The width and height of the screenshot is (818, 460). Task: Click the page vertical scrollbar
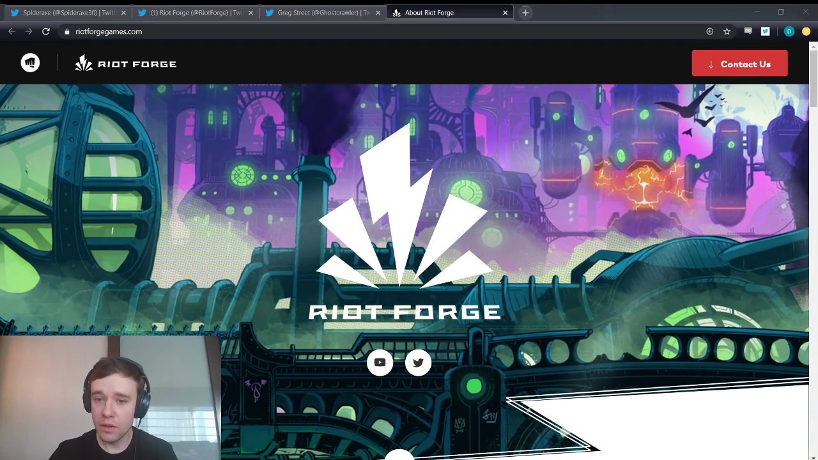point(813,79)
